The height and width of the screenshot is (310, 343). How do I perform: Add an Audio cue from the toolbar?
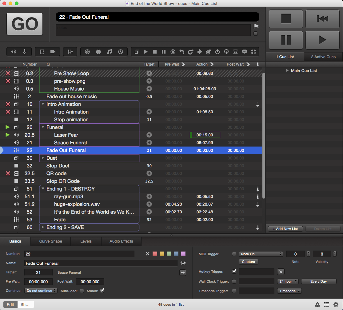(14, 52)
